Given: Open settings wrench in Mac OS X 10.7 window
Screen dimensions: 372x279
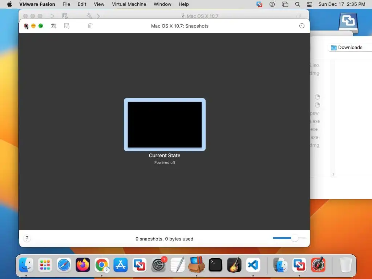Looking at the screenshot, I should click(89, 16).
